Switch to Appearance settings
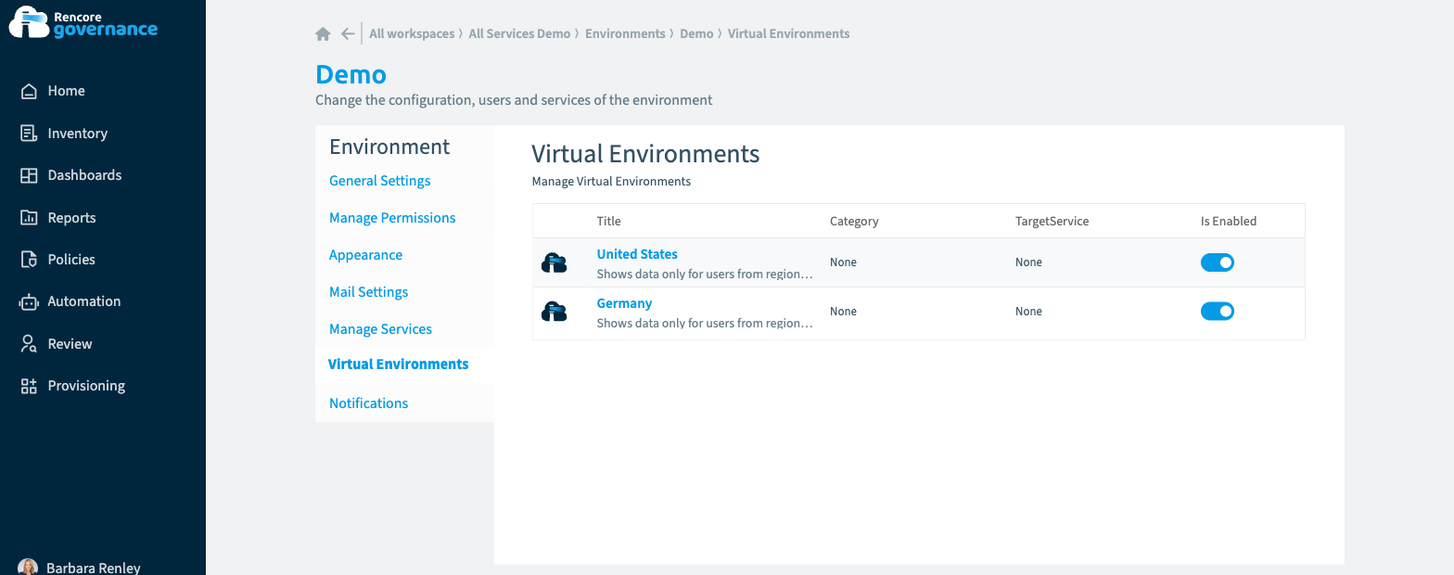Screen dimensions: 1454x575 tap(365, 255)
